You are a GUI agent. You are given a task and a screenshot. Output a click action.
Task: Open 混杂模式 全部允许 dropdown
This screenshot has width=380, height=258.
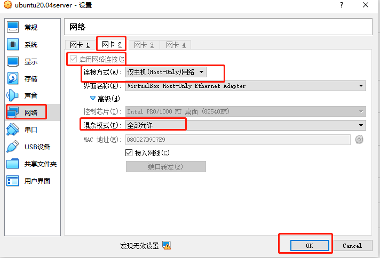click(246, 125)
